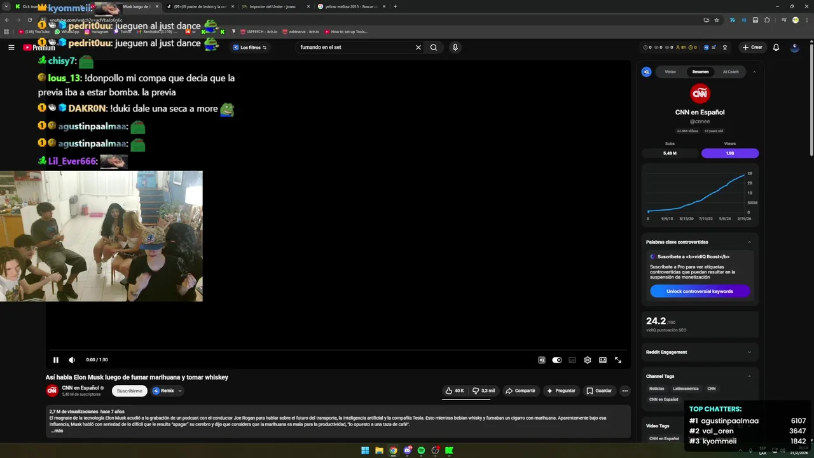Open the vidIQ AI Coach tab
Viewport: 814px width, 458px height.
click(x=731, y=72)
